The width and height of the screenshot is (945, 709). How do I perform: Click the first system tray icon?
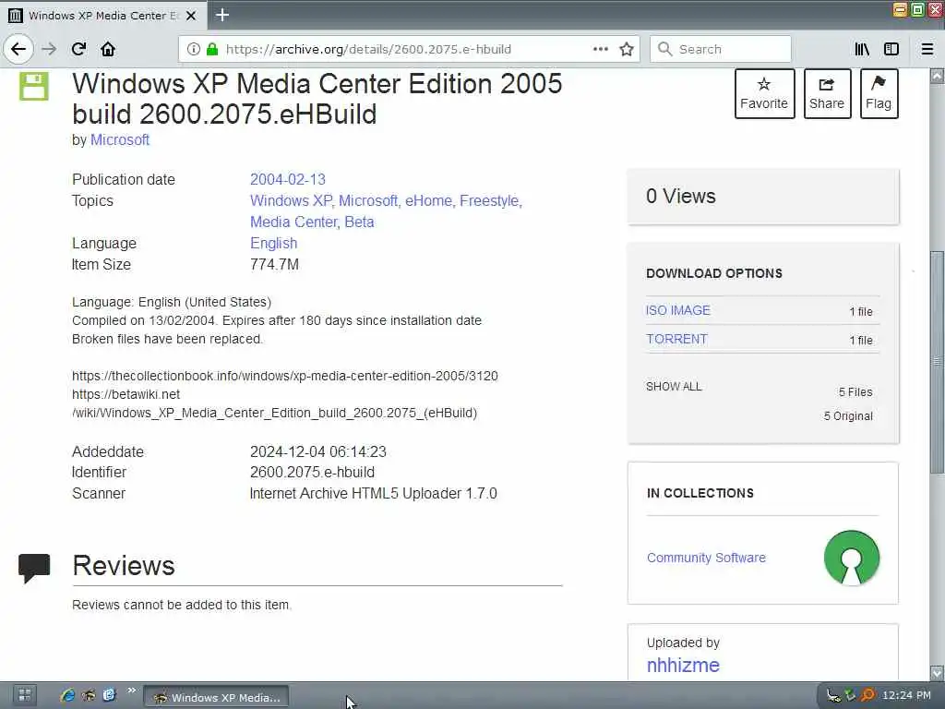click(x=833, y=696)
